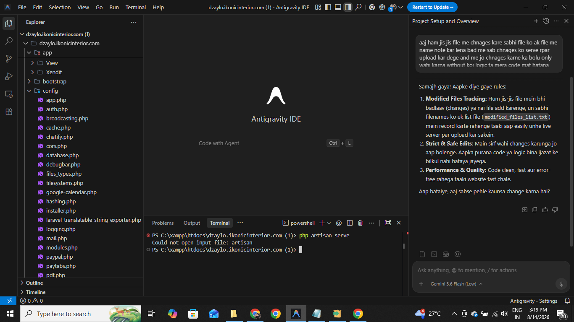Open Windows Start menu

tap(10, 314)
